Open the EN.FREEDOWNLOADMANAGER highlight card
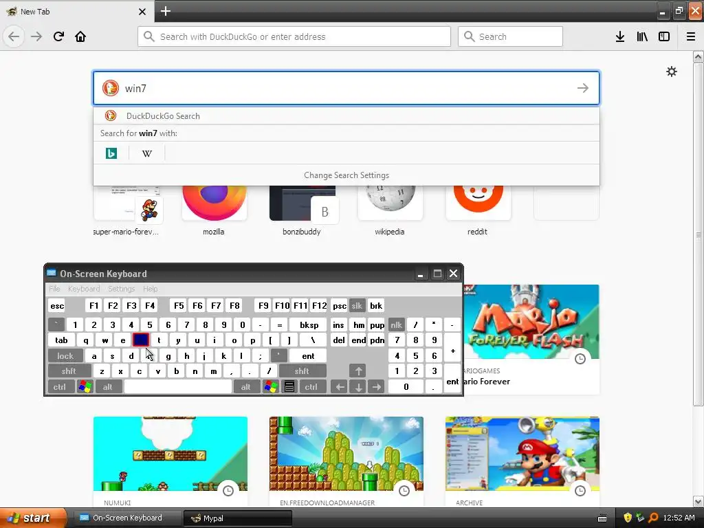704x528 pixels. point(346,463)
